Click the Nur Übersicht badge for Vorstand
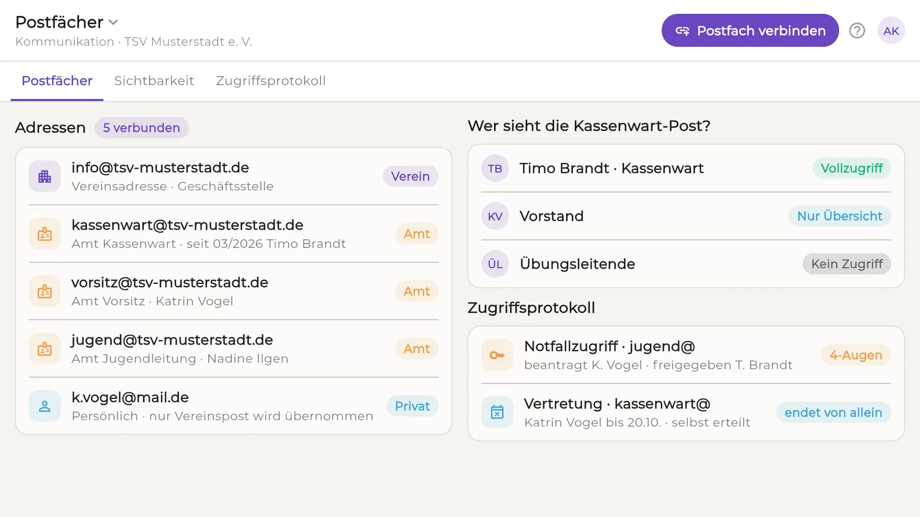Image resolution: width=920 pixels, height=517 pixels. (840, 216)
